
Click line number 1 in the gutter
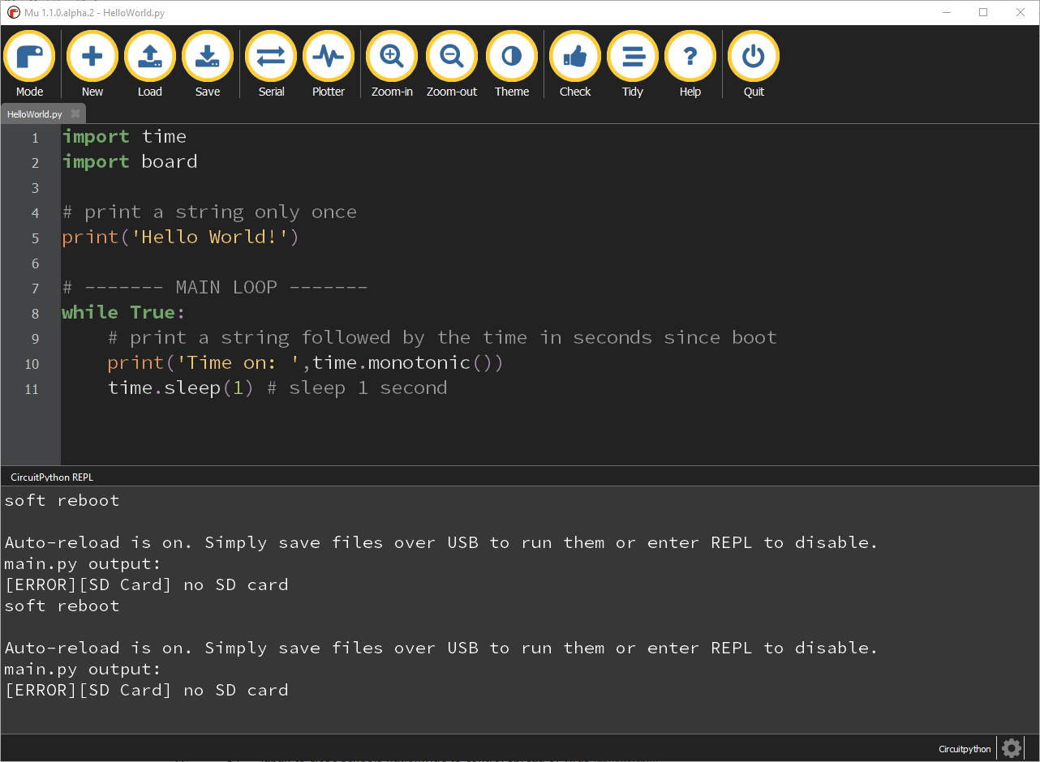coord(35,138)
